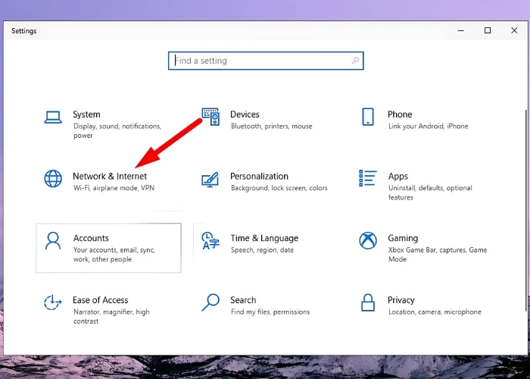Open the Personalization settings label
Screen dimensions: 530x379
[259, 176]
